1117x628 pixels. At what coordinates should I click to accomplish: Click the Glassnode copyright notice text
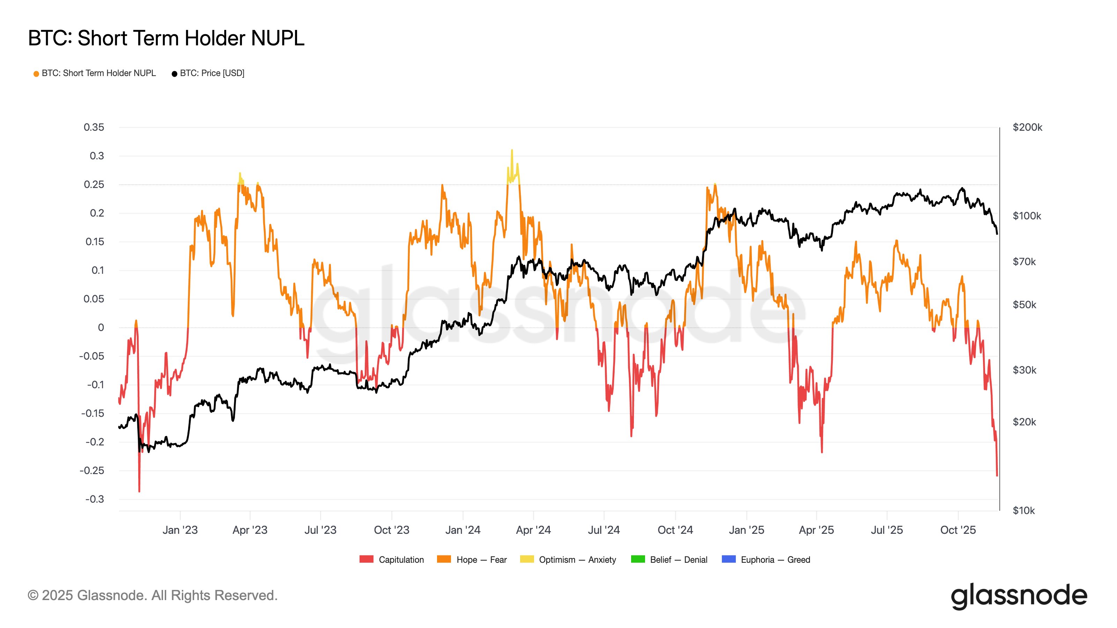(x=152, y=596)
